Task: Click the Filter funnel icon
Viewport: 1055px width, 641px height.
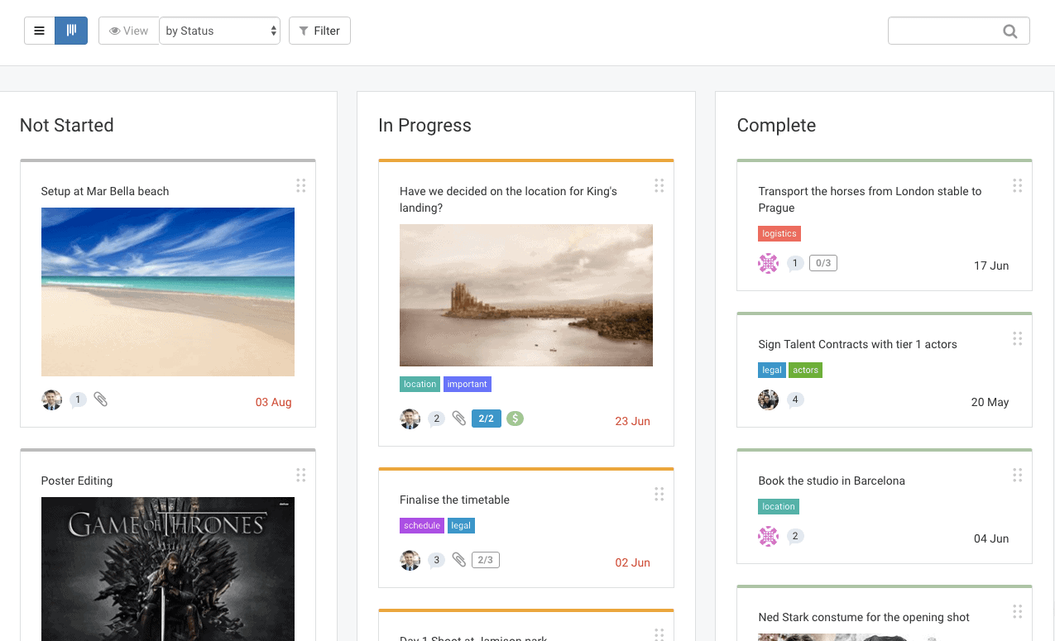Action: [x=304, y=30]
